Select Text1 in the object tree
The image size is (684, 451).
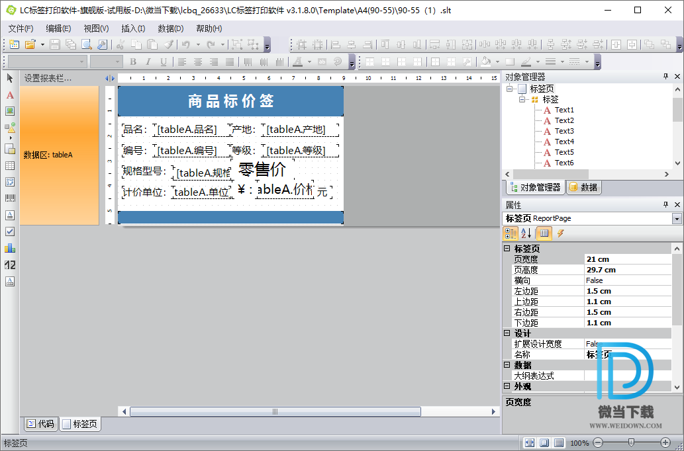(x=564, y=110)
